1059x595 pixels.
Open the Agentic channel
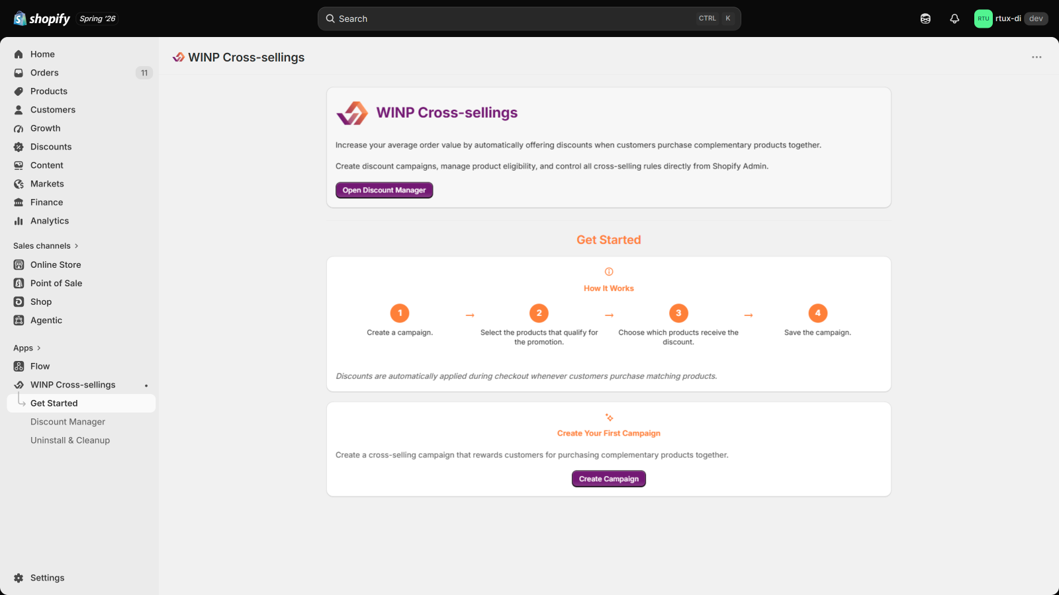pyautogui.click(x=46, y=320)
